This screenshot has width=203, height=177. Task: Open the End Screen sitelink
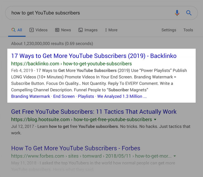point(64,96)
